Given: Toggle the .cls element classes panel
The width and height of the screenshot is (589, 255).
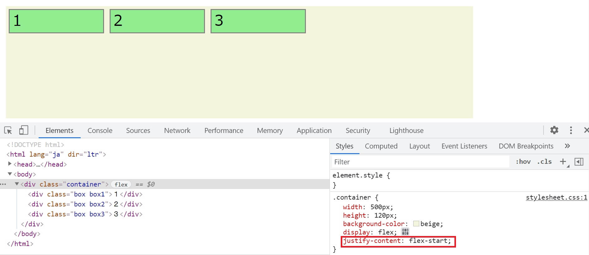Looking at the screenshot, I should pyautogui.click(x=544, y=162).
